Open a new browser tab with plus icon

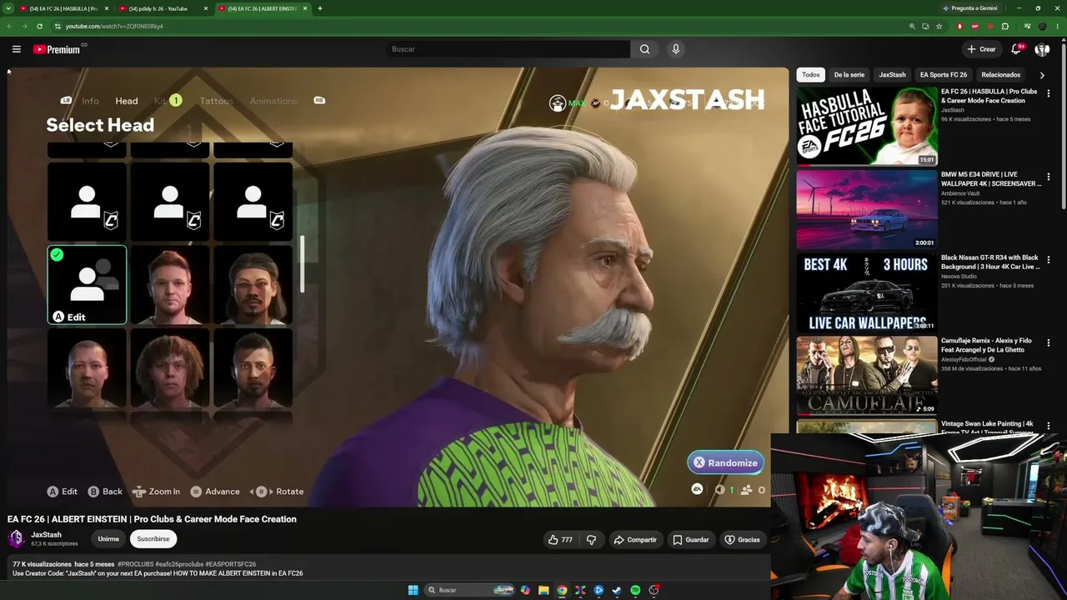320,8
